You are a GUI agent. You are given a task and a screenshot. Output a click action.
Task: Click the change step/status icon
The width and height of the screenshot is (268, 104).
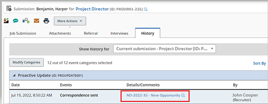pos(6,21)
